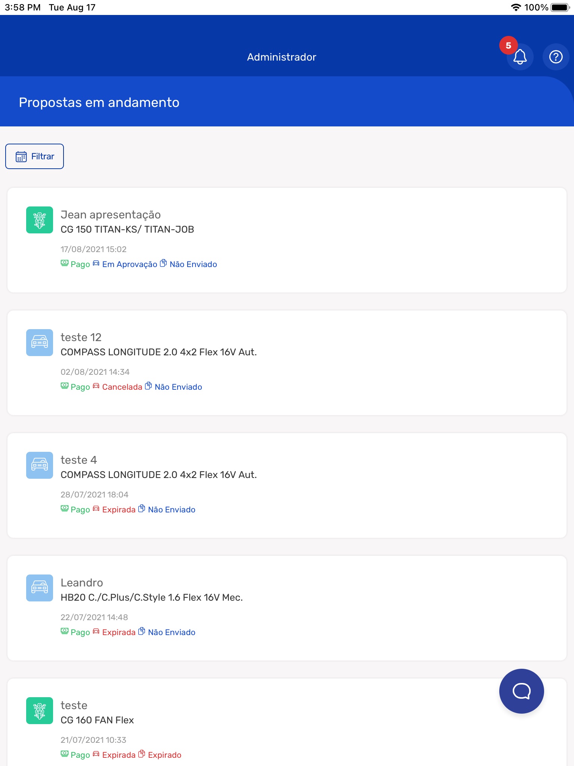Check the Wi-Fi status icon
Image resolution: width=574 pixels, height=766 pixels.
click(x=516, y=7)
